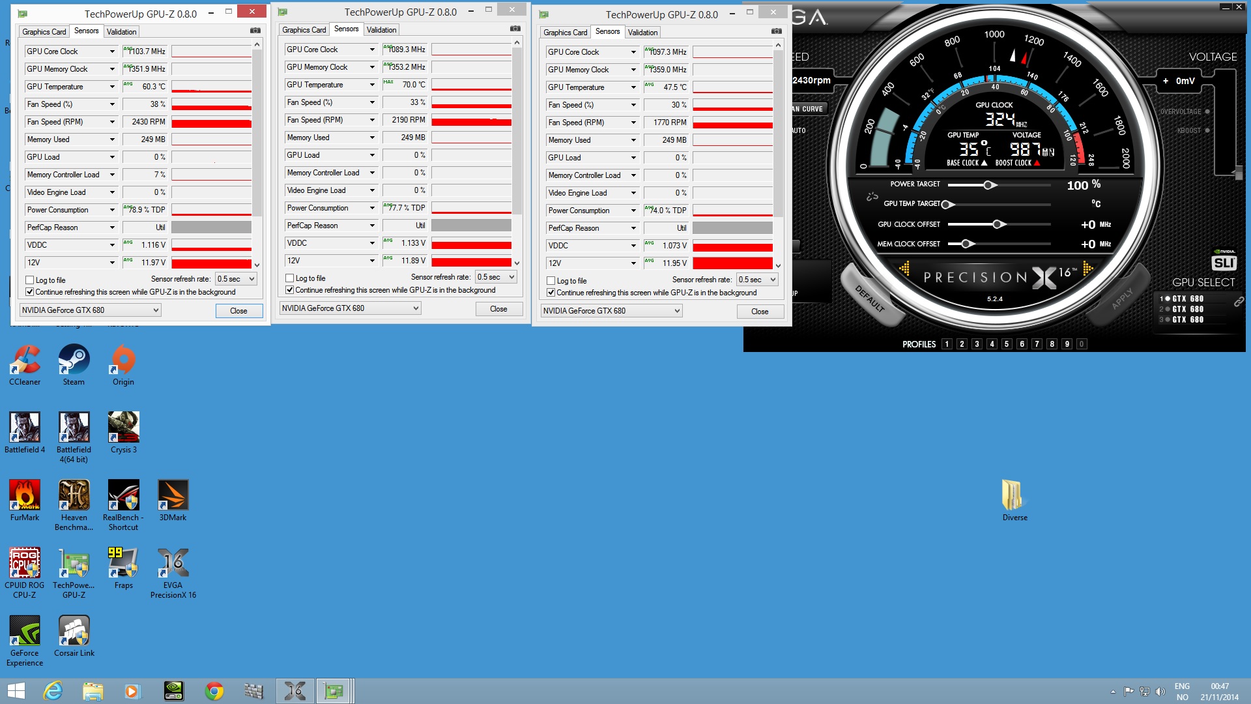Select GeForce Experience desktop icon
This screenshot has width=1251, height=704.
[x=25, y=641]
